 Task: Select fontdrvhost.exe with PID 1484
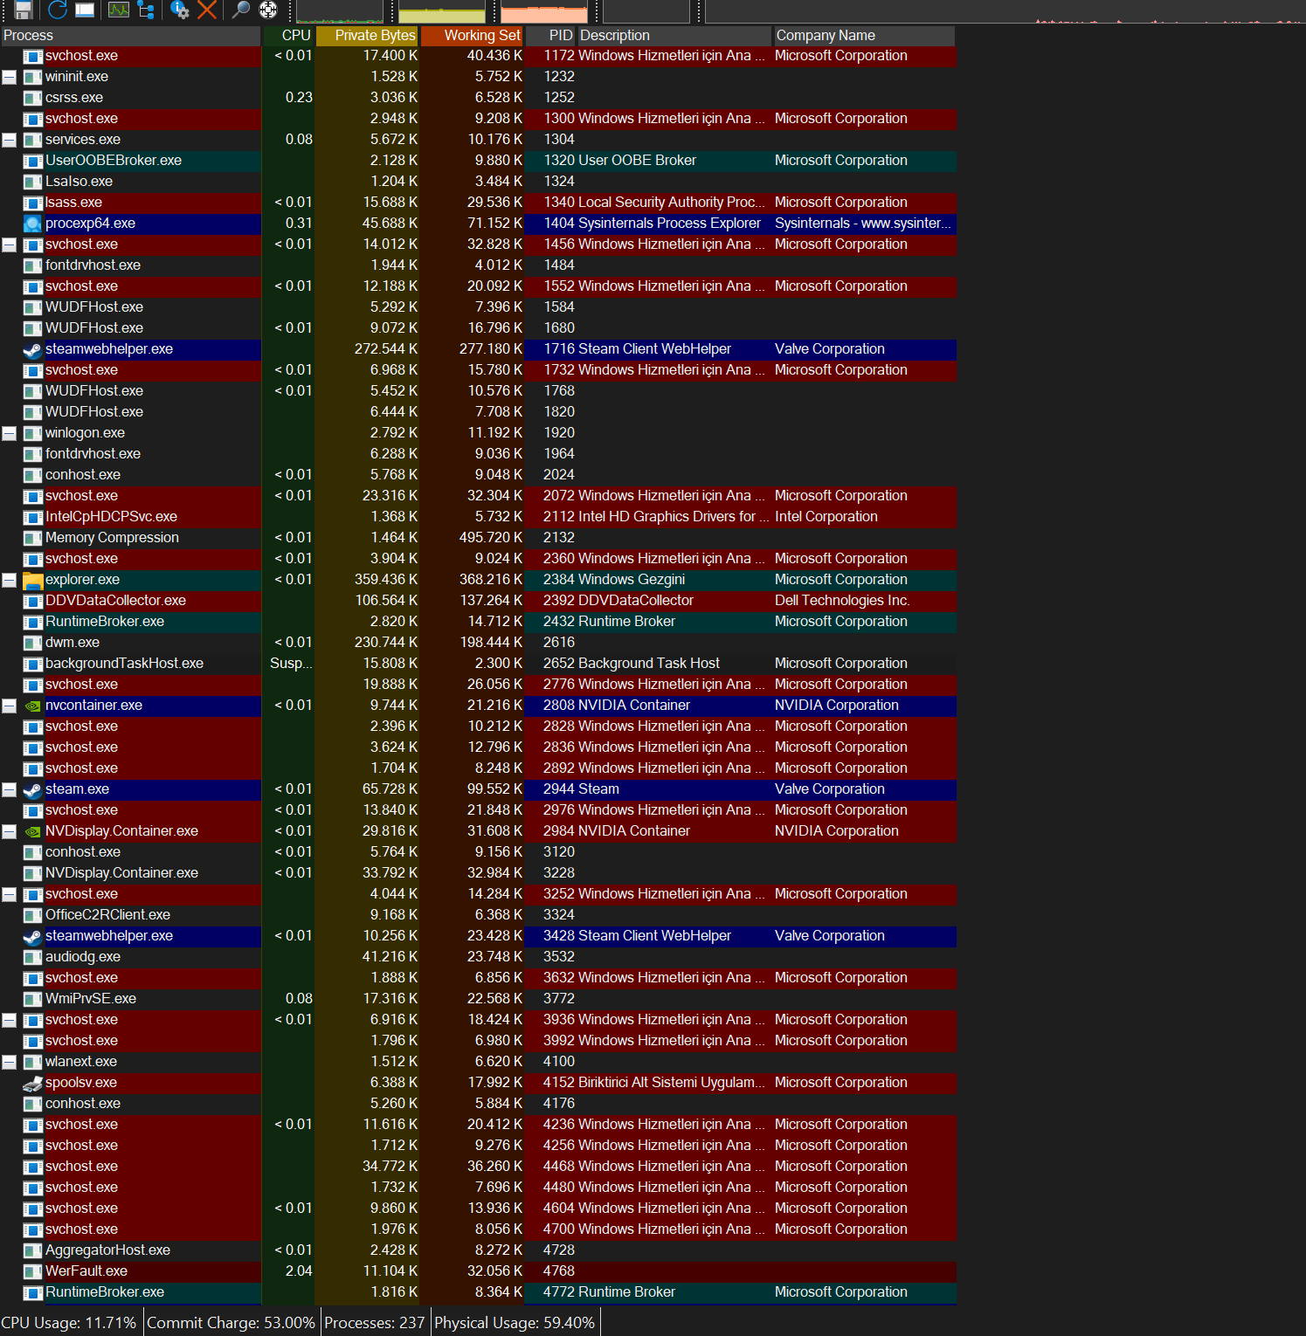(478, 265)
